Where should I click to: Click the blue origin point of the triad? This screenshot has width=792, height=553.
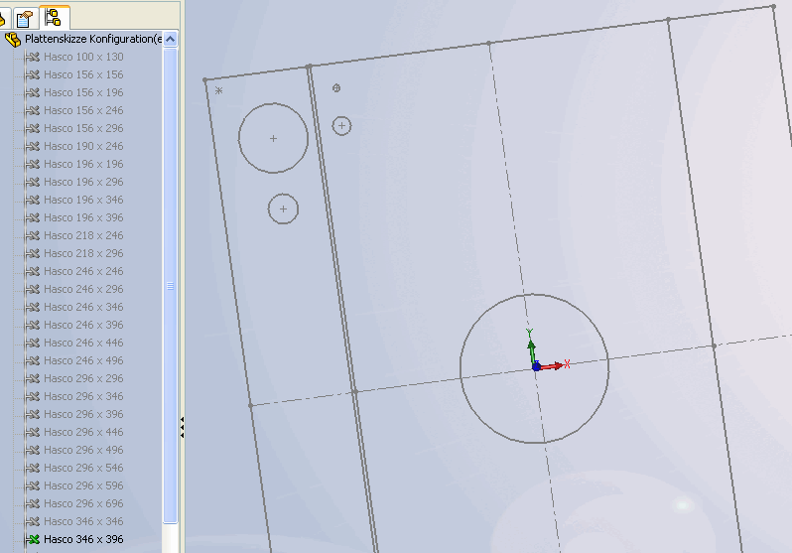pos(536,367)
